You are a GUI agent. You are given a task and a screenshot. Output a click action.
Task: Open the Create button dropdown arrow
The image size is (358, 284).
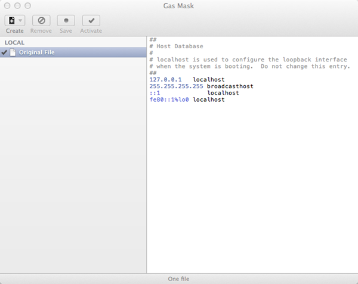point(20,20)
